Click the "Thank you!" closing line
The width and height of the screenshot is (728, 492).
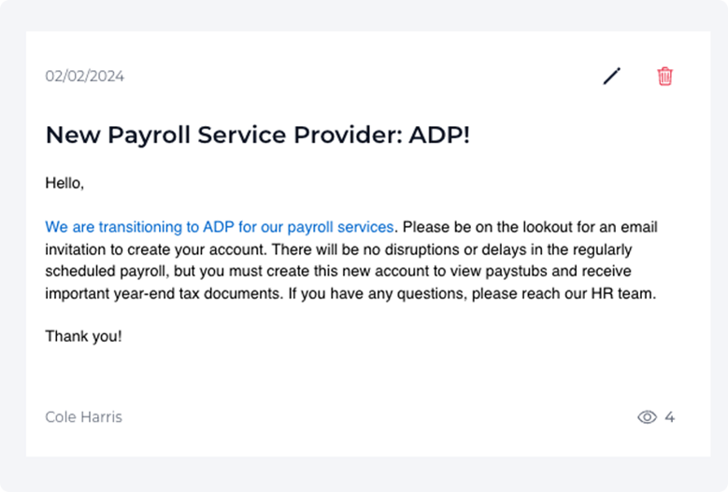point(83,335)
